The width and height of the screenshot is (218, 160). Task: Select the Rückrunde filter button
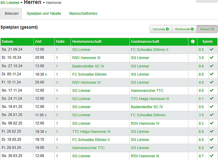coord(184,29)
